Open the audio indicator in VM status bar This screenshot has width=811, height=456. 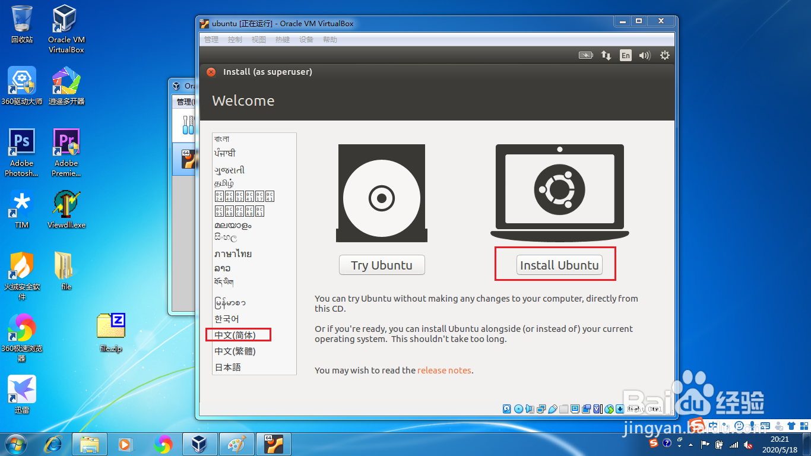(x=530, y=408)
